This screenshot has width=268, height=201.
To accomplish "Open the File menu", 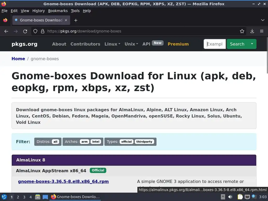I will coord(4,11).
